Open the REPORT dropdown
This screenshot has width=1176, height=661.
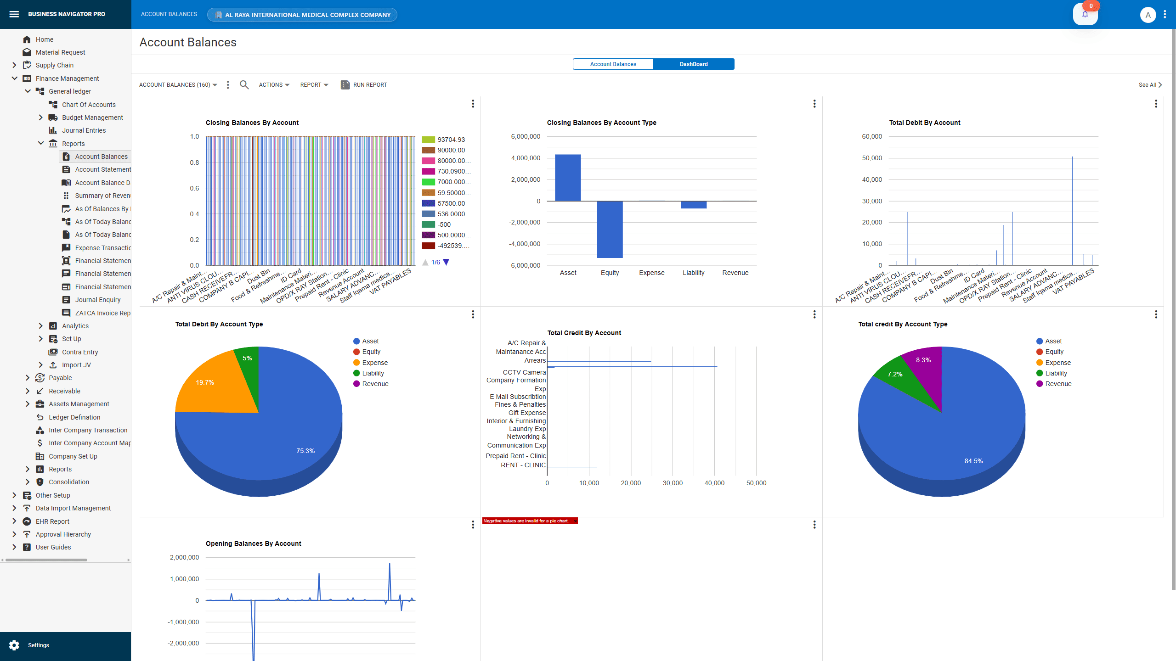[x=314, y=84]
